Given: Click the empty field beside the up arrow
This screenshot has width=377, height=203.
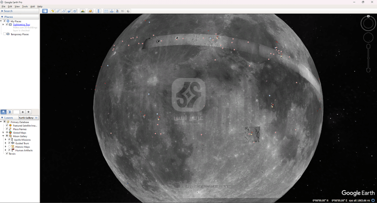Looking at the screenshot, I should [16, 112].
